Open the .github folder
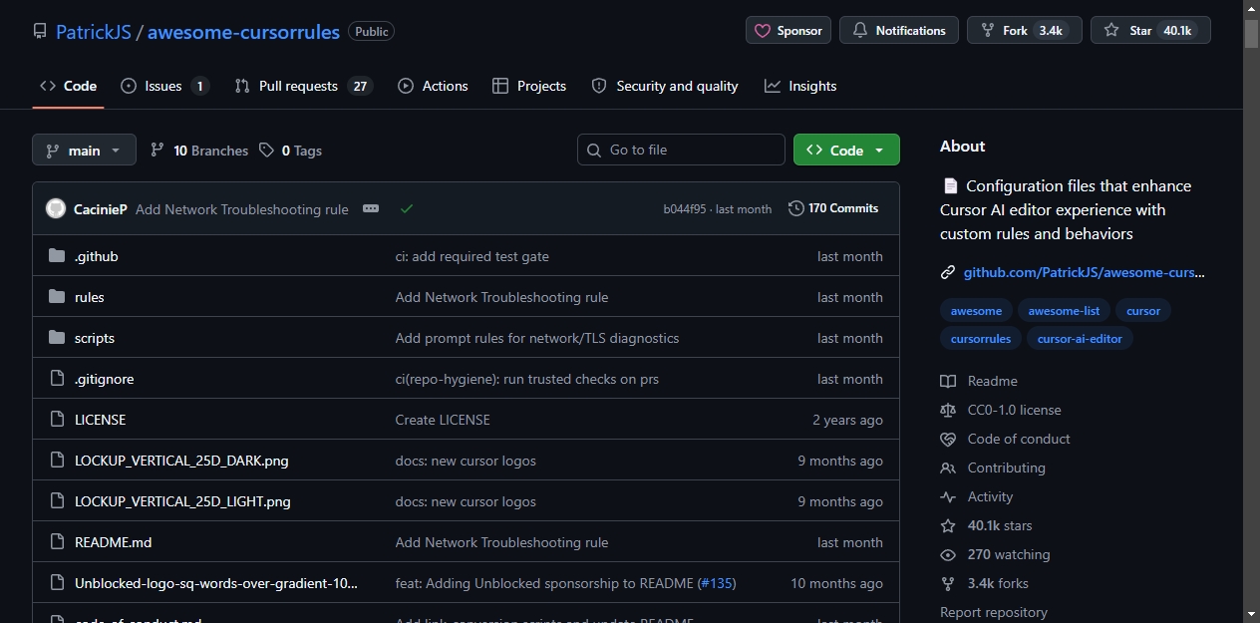 pos(97,256)
